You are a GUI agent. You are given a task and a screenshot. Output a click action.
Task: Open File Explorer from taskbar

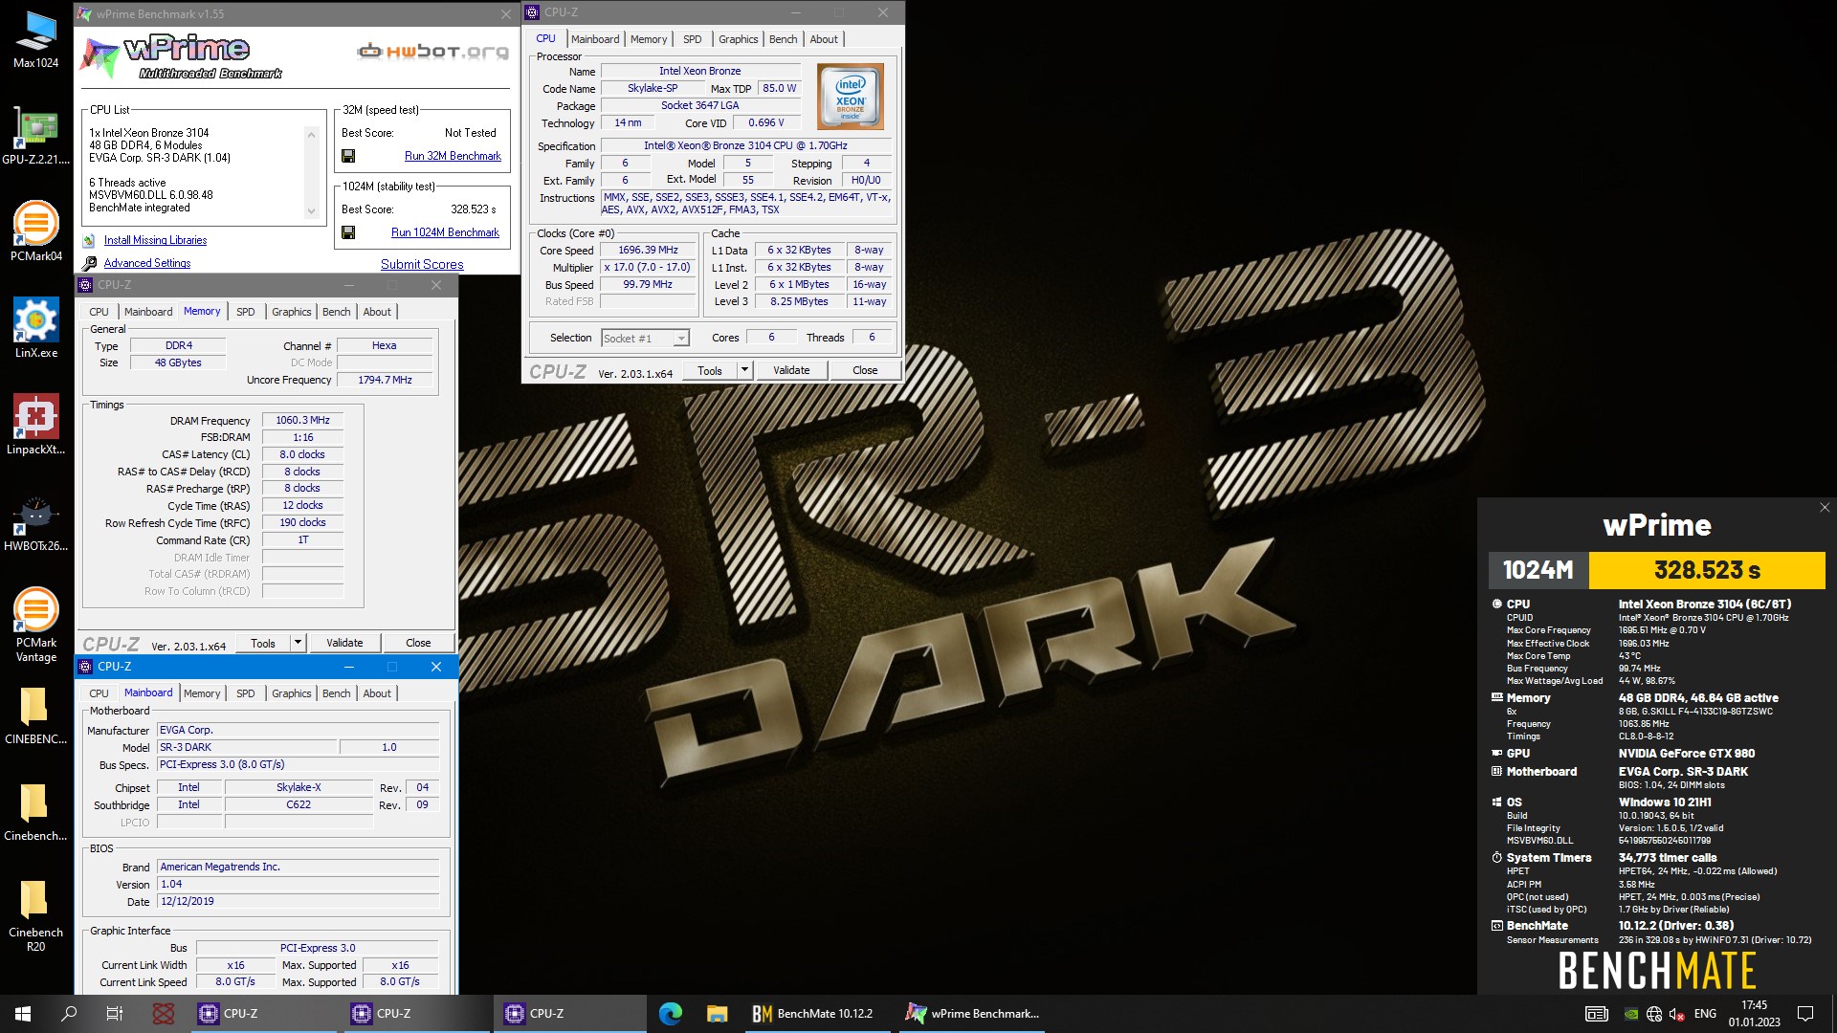[718, 1014]
